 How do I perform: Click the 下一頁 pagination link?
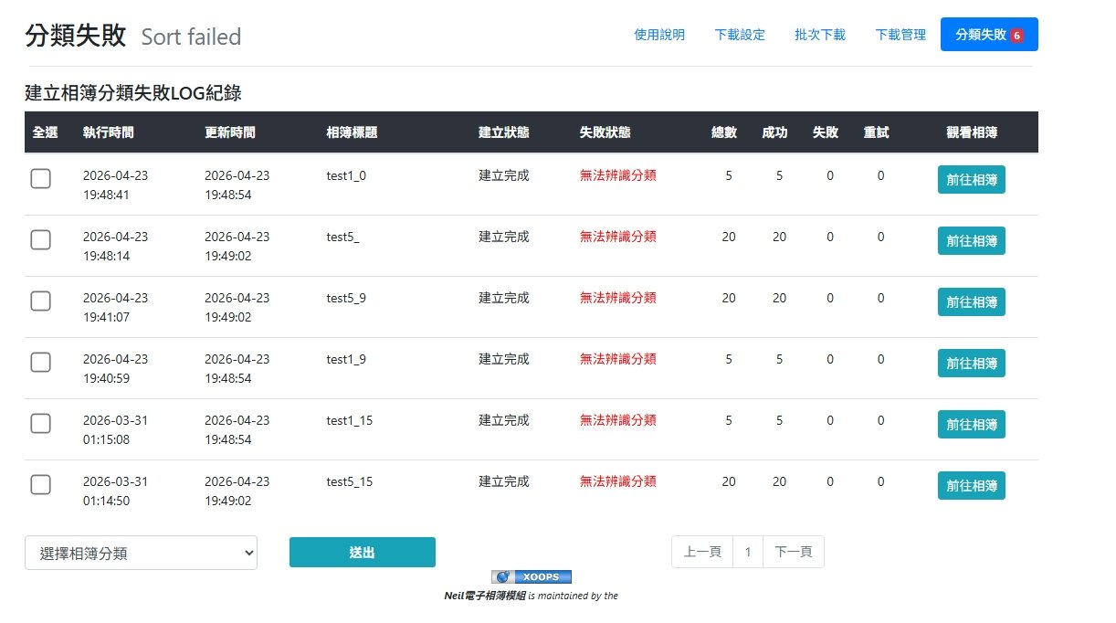point(793,552)
